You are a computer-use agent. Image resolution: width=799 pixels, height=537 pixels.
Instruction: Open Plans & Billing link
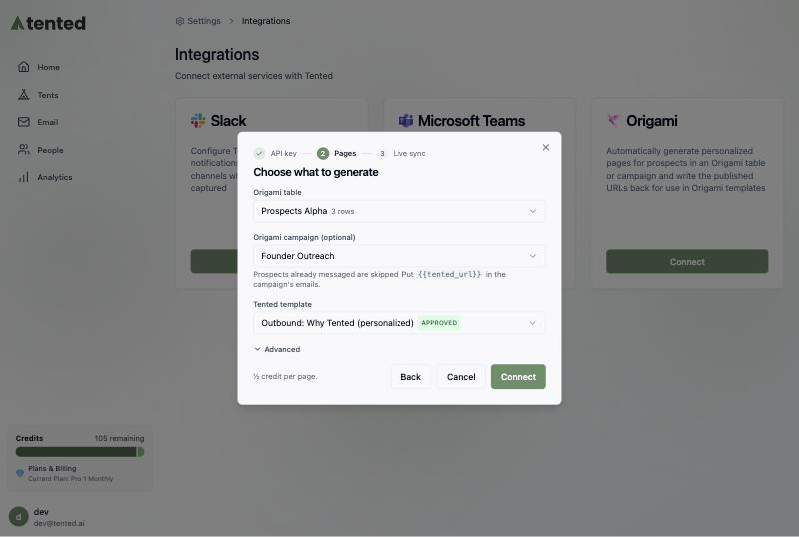coord(52,468)
